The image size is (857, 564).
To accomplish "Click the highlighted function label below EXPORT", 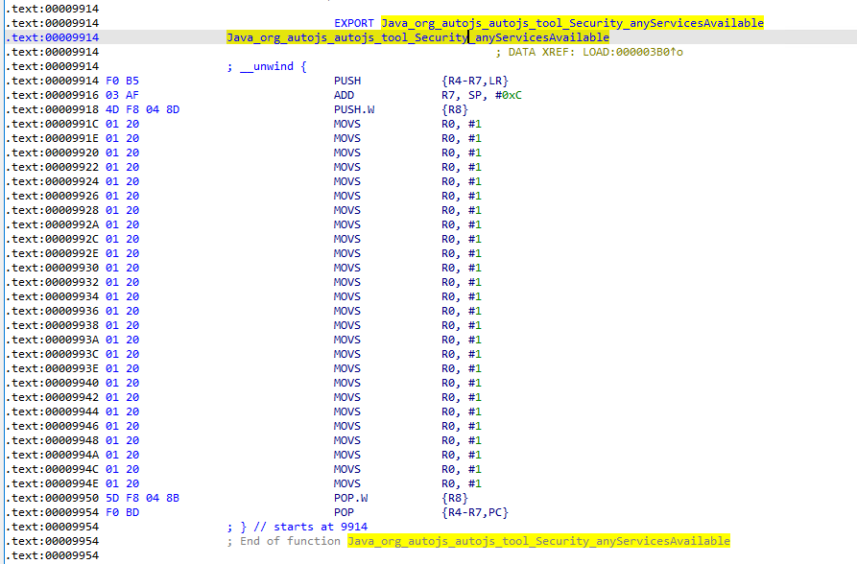I will click(x=417, y=37).
